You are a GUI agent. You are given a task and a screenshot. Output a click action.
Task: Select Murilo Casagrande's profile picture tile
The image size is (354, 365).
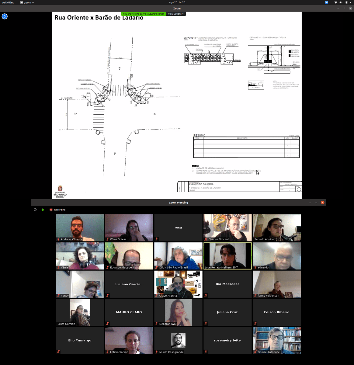(x=178, y=340)
